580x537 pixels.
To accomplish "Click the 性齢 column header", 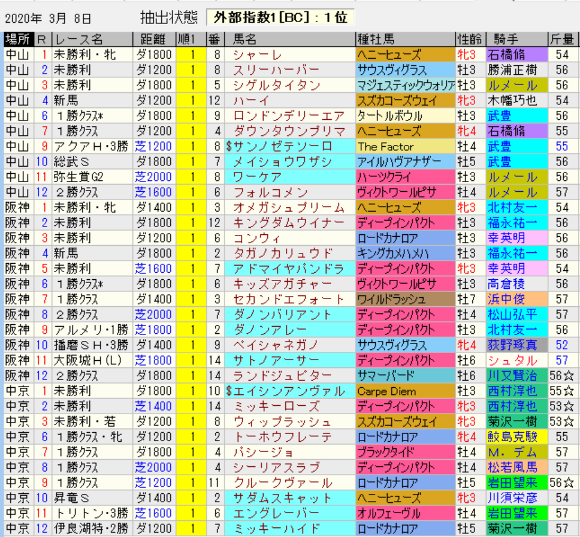I will tap(469, 40).
